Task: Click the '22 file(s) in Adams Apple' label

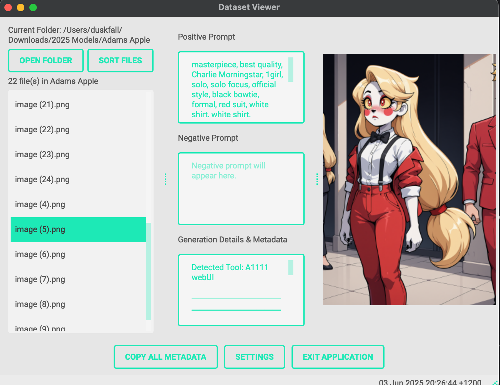Action: point(53,81)
